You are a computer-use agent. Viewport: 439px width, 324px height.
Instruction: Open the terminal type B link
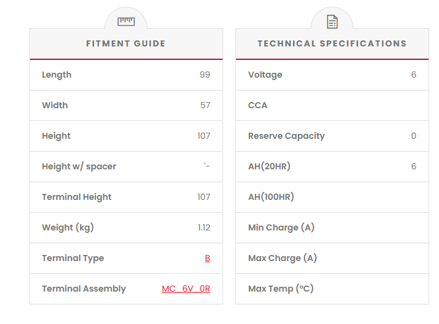pyautogui.click(x=207, y=258)
